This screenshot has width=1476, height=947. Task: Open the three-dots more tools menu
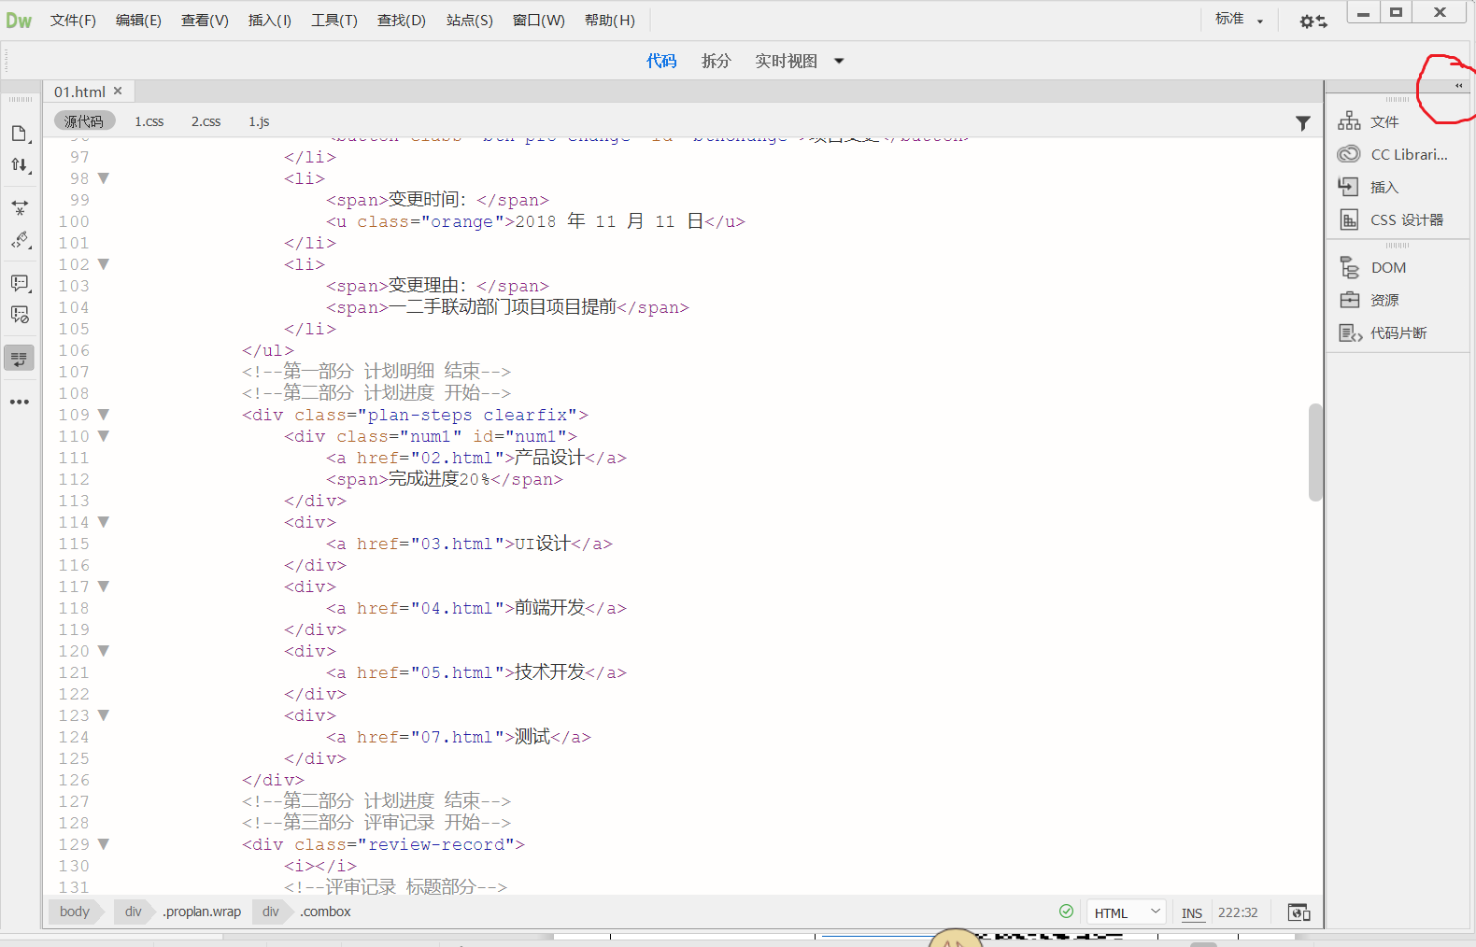click(x=19, y=402)
